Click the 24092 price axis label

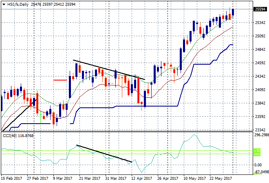[260, 90]
